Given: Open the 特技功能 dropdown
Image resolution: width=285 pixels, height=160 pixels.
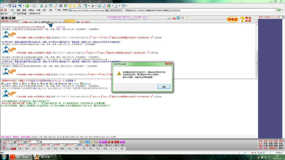Looking at the screenshot, I should click(x=47, y=145).
